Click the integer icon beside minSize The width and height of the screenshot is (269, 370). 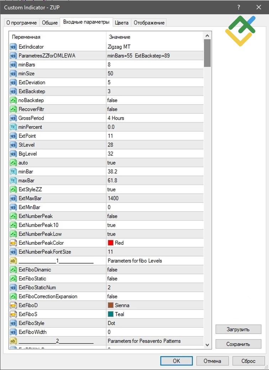pos(13,74)
